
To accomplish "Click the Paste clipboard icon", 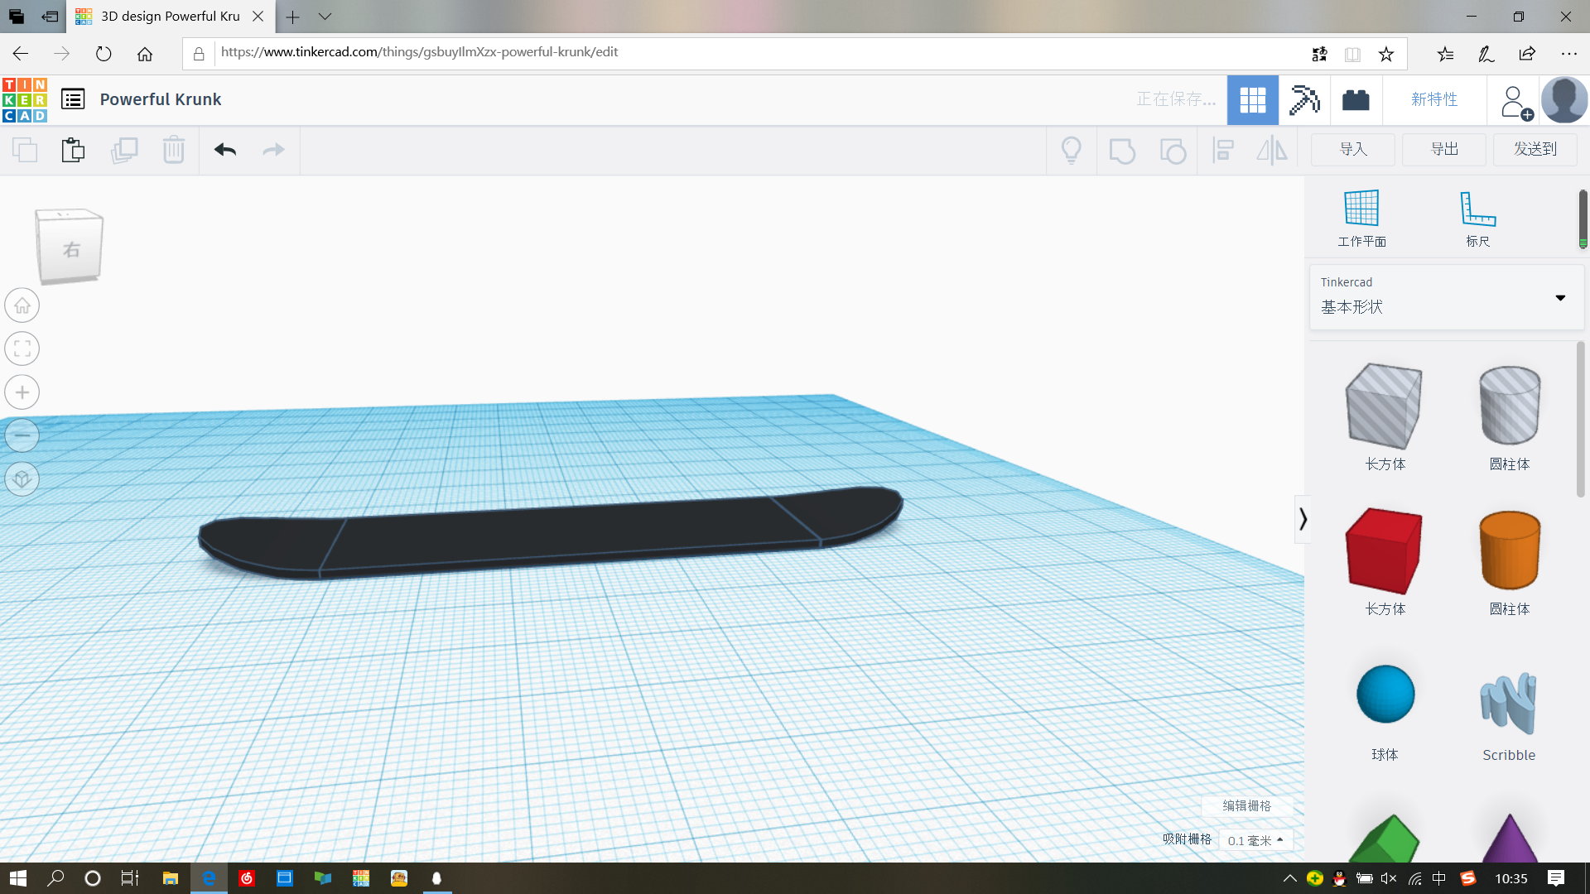I will [x=73, y=150].
